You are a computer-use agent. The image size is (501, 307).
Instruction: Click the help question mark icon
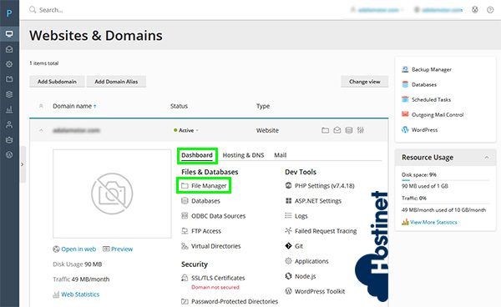pyautogui.click(x=490, y=10)
